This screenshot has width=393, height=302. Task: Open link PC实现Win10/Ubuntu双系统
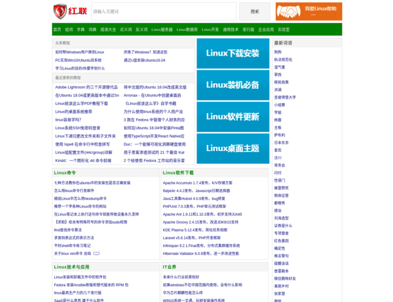click(x=79, y=60)
